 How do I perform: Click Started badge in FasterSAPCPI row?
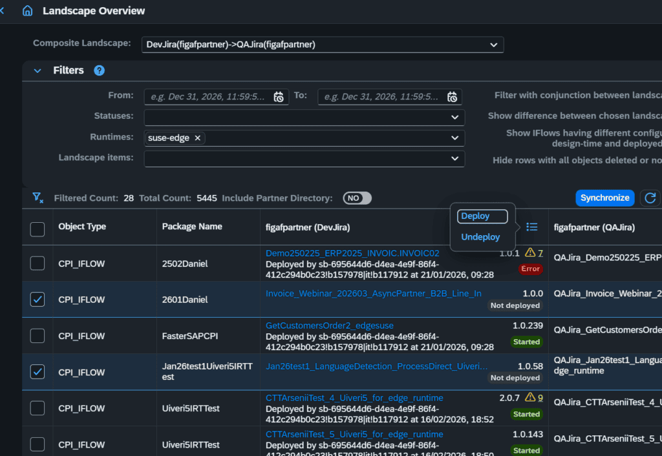526,342
